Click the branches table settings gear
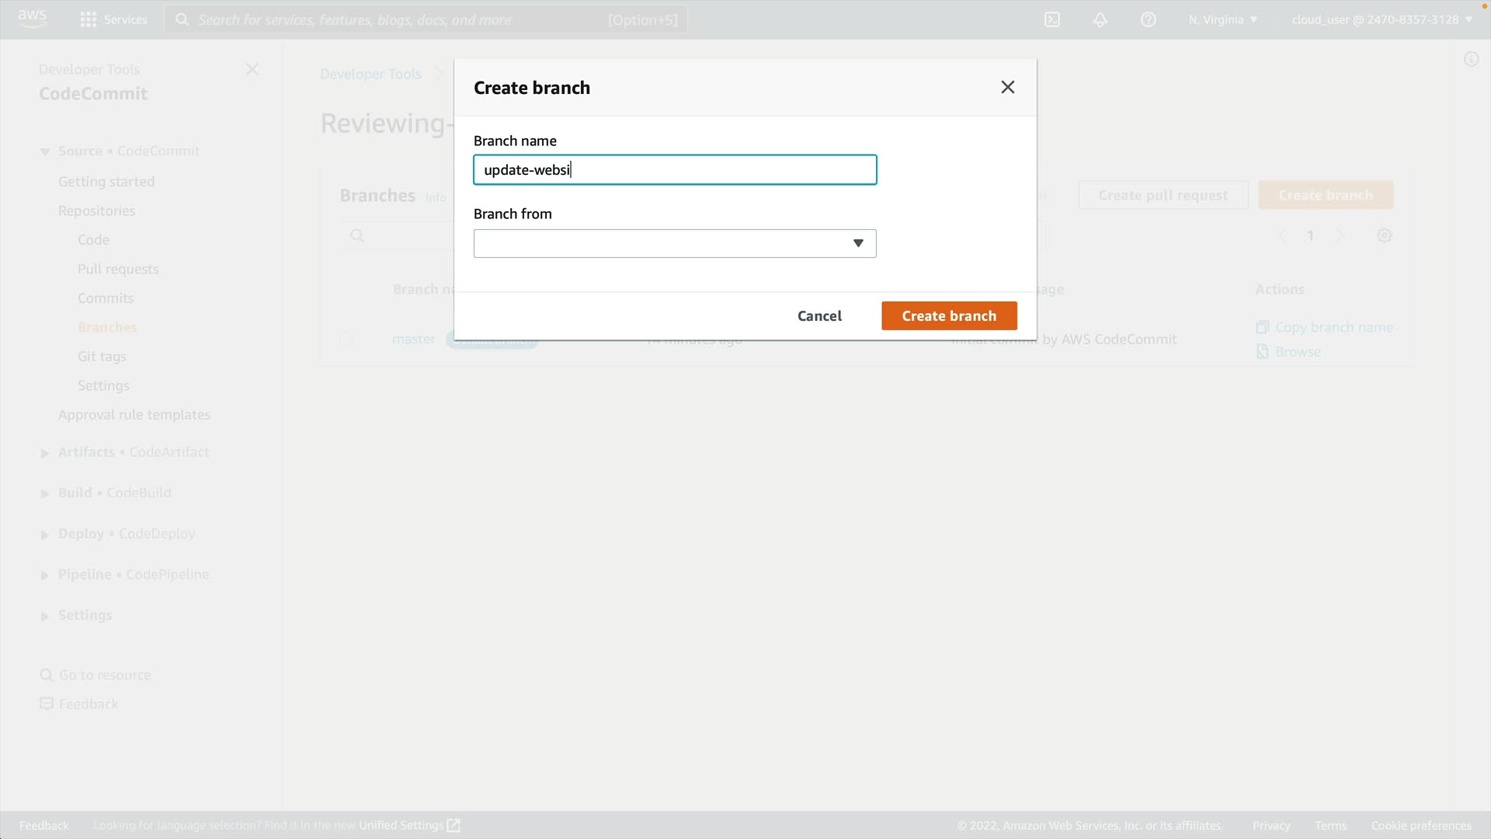 (1384, 235)
